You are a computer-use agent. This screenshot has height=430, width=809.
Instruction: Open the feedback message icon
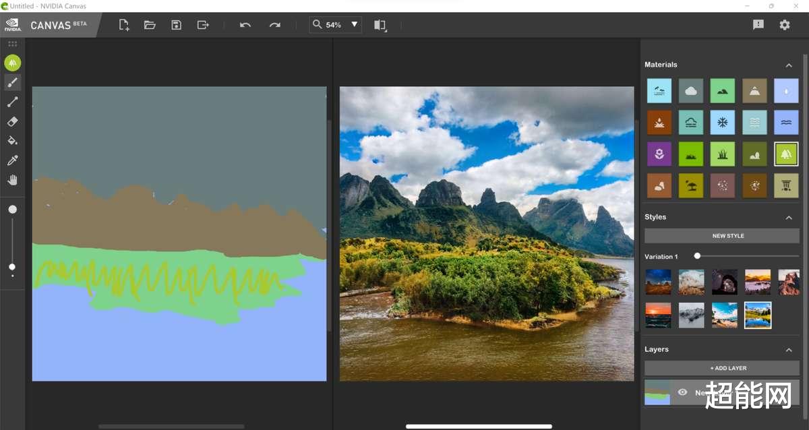pos(758,25)
